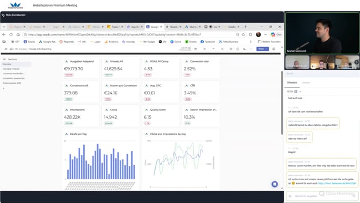Open the GPT bookmark
The width and height of the screenshot is (360, 203).
[16, 42]
